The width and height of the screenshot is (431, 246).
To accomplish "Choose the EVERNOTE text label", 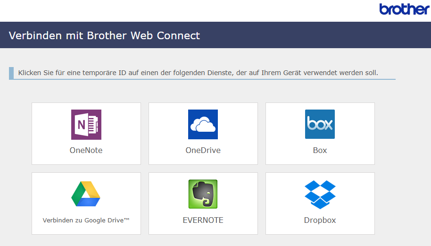I will 203,220.
